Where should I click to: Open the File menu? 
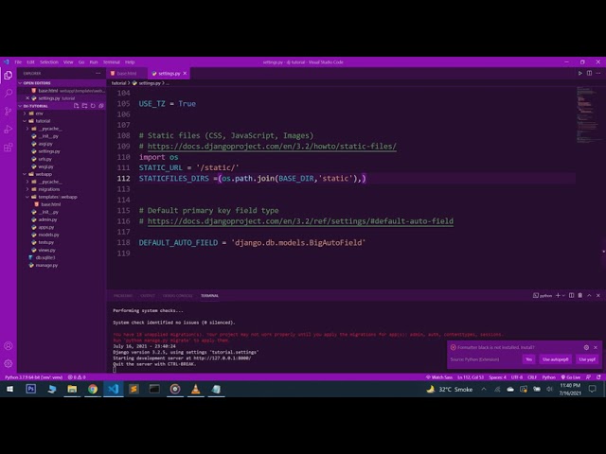coord(18,61)
